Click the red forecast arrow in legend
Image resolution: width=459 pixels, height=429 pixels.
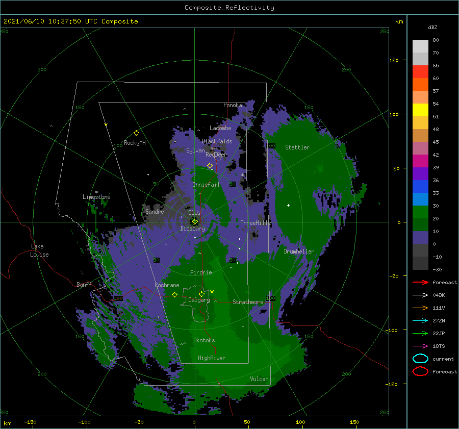point(420,282)
